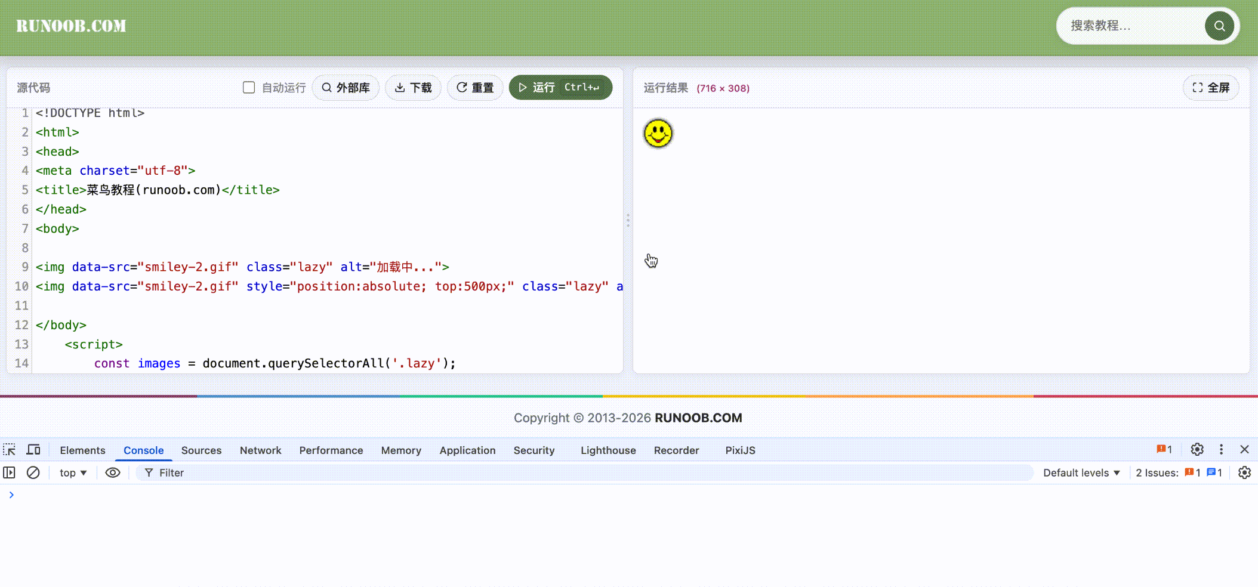This screenshot has width=1258, height=587.
Task: Switch to the Console tab
Action: [144, 450]
